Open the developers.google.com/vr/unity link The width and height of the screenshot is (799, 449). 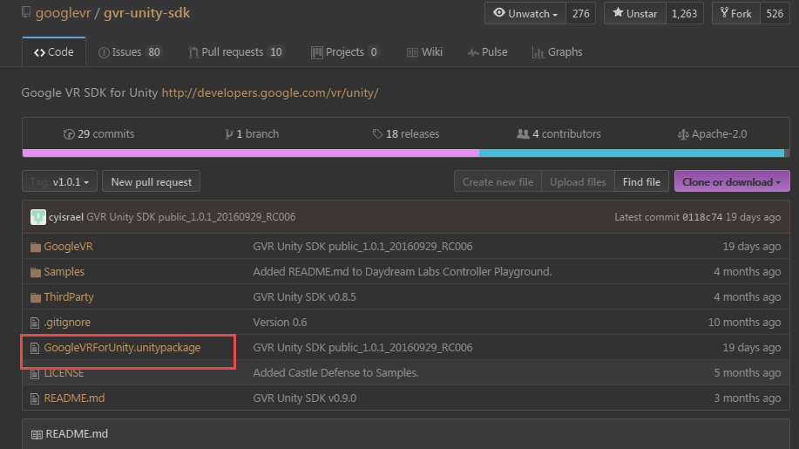pos(270,92)
